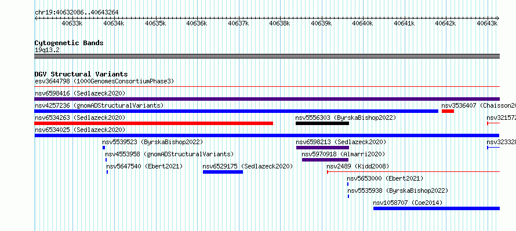Click the 40634k ruler tick label
Viewport: 516px width, 231px height.
[114, 23]
